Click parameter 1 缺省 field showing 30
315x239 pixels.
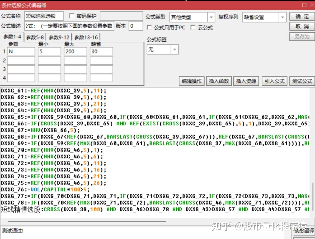(x=101, y=51)
